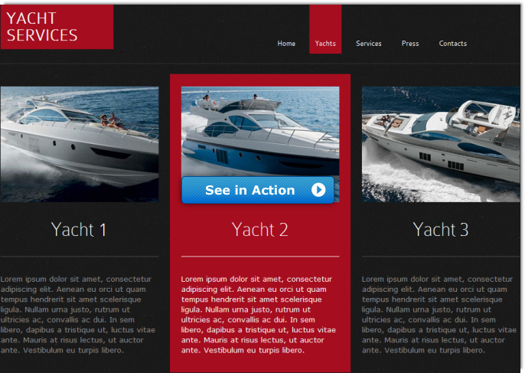
Task: Click the Yacht 3 heading
Action: pyautogui.click(x=441, y=230)
